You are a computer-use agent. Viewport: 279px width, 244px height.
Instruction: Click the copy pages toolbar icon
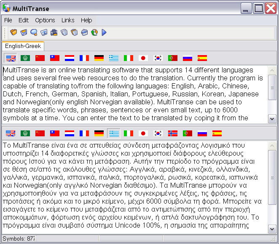[64, 32]
